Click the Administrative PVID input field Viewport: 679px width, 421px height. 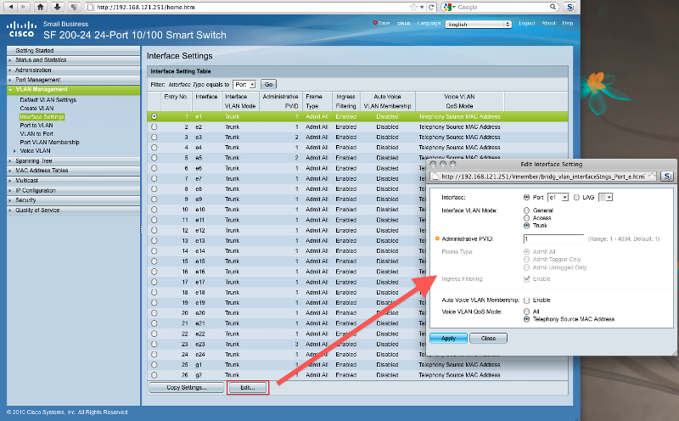click(x=554, y=239)
